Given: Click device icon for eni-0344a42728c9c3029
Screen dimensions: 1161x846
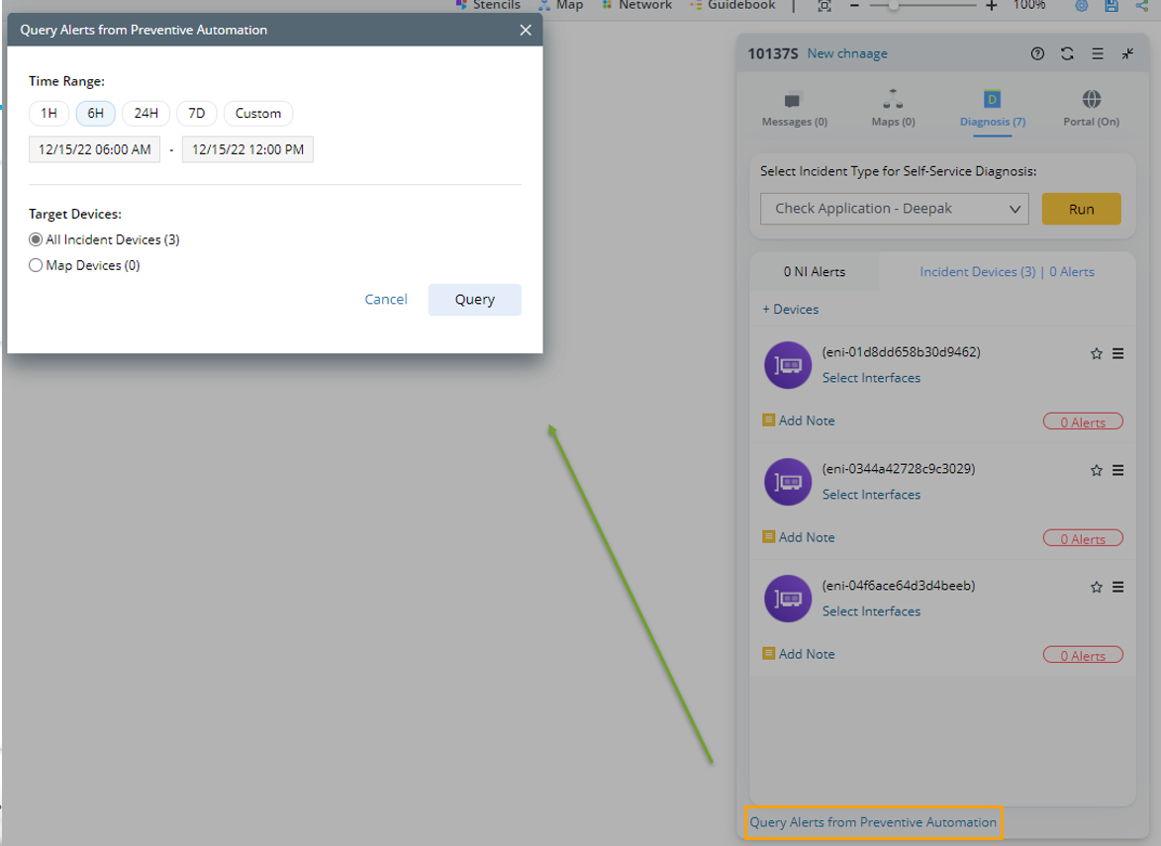Looking at the screenshot, I should point(788,482).
